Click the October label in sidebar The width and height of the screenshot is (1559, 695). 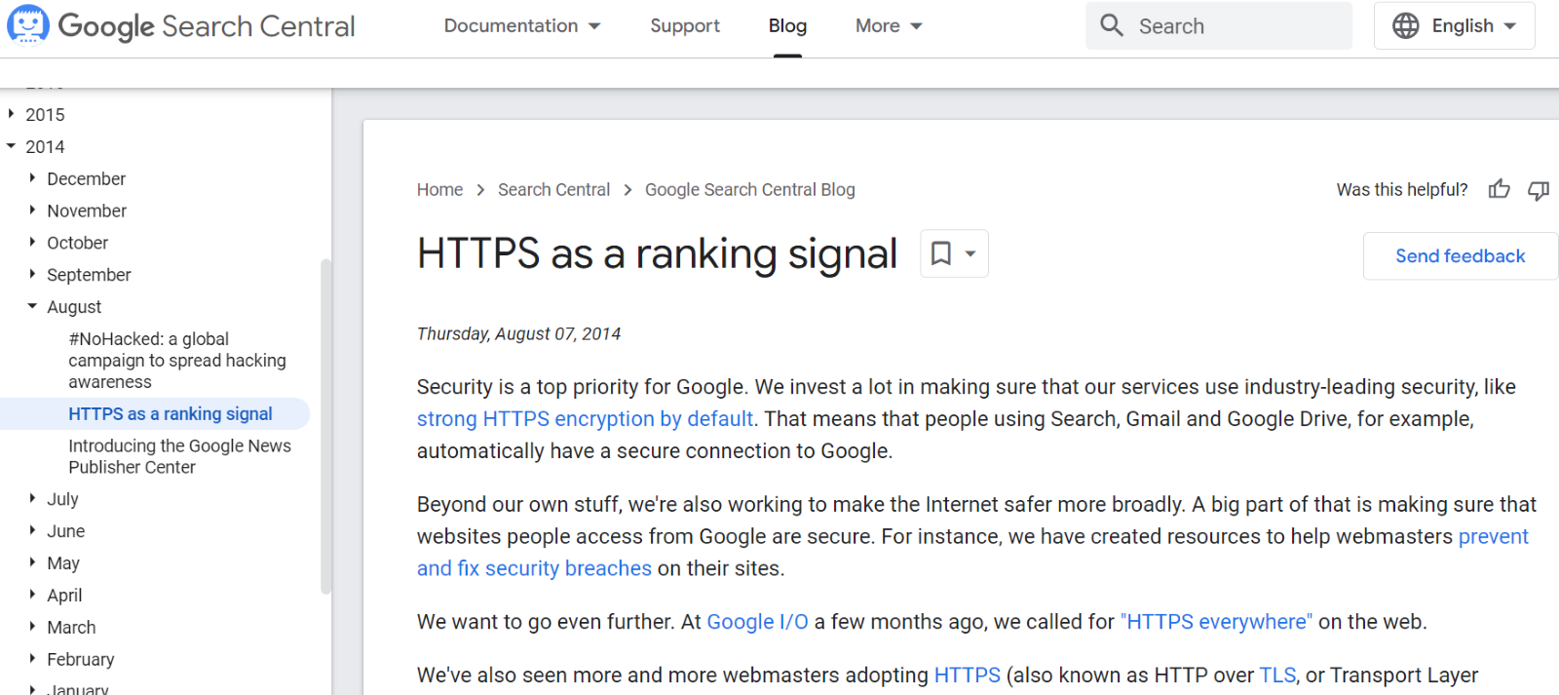tap(77, 243)
